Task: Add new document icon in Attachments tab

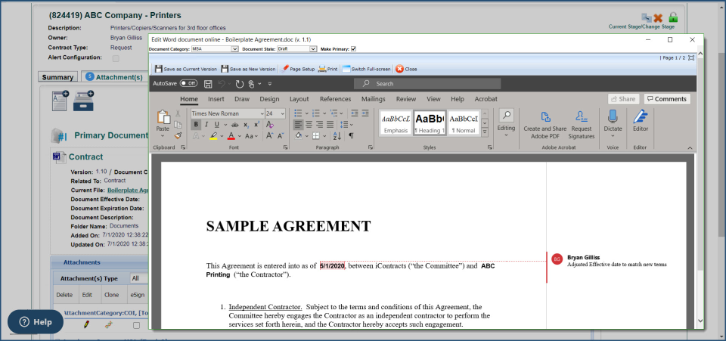Action: pyautogui.click(x=60, y=101)
